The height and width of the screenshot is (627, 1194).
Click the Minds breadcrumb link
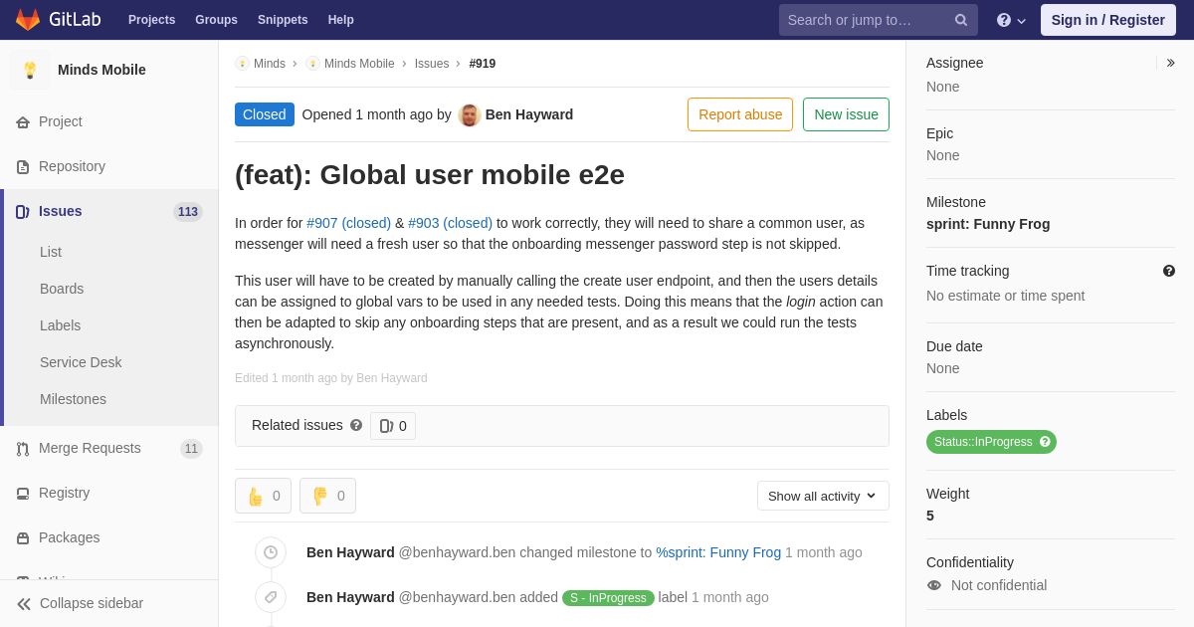point(270,64)
